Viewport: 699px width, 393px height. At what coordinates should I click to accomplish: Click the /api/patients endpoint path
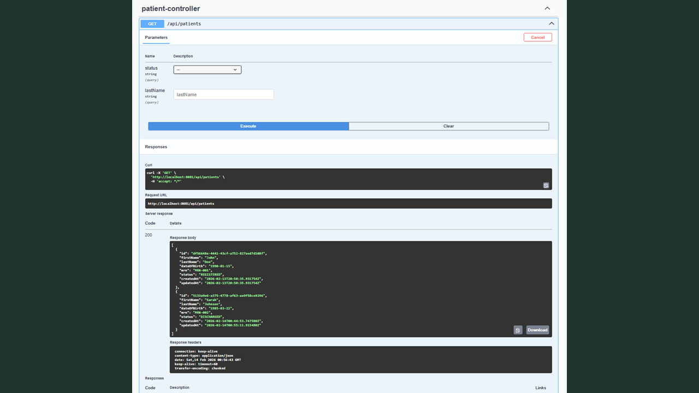(184, 24)
